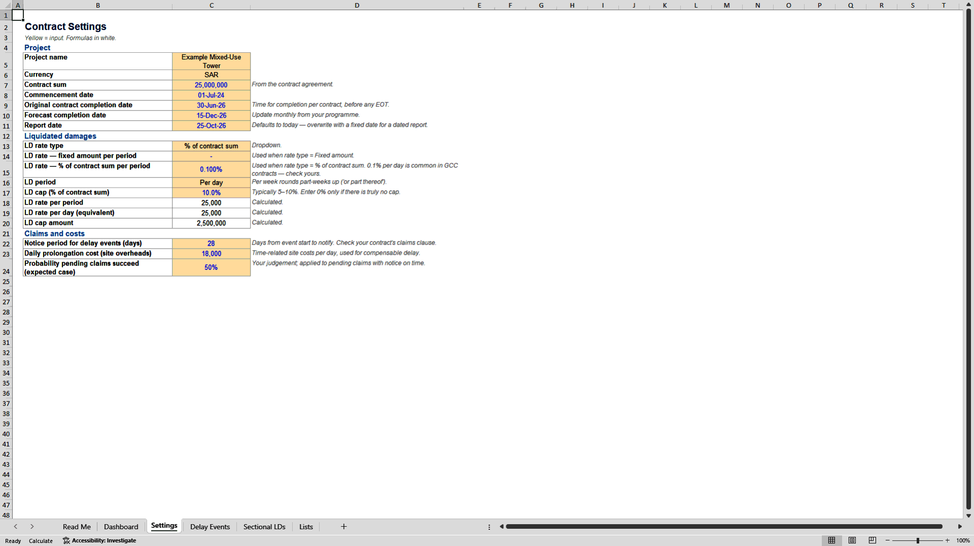The height and width of the screenshot is (546, 974).
Task: Switch to Normal view icon
Action: pos(831,540)
